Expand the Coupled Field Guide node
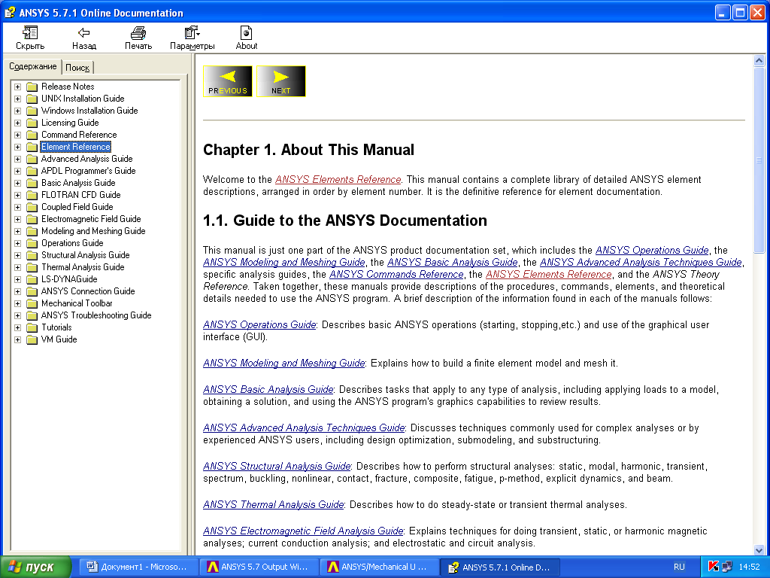 coord(18,207)
